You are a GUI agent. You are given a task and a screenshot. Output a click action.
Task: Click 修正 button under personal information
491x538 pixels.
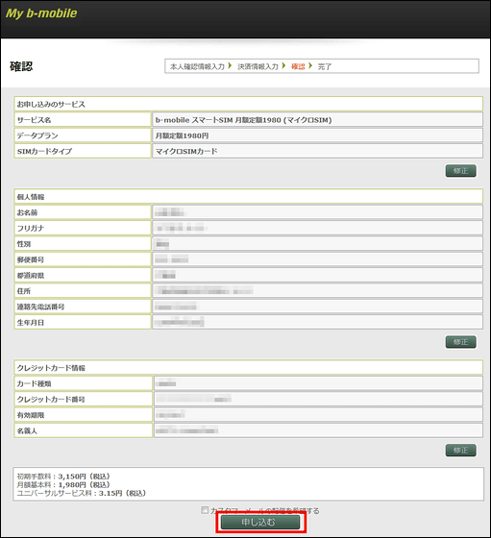(x=461, y=342)
